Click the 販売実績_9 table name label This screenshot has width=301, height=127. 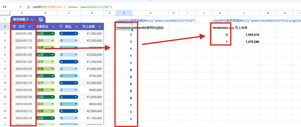pos(21,20)
